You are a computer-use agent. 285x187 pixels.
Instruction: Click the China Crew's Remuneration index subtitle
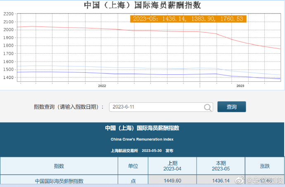point(142,140)
